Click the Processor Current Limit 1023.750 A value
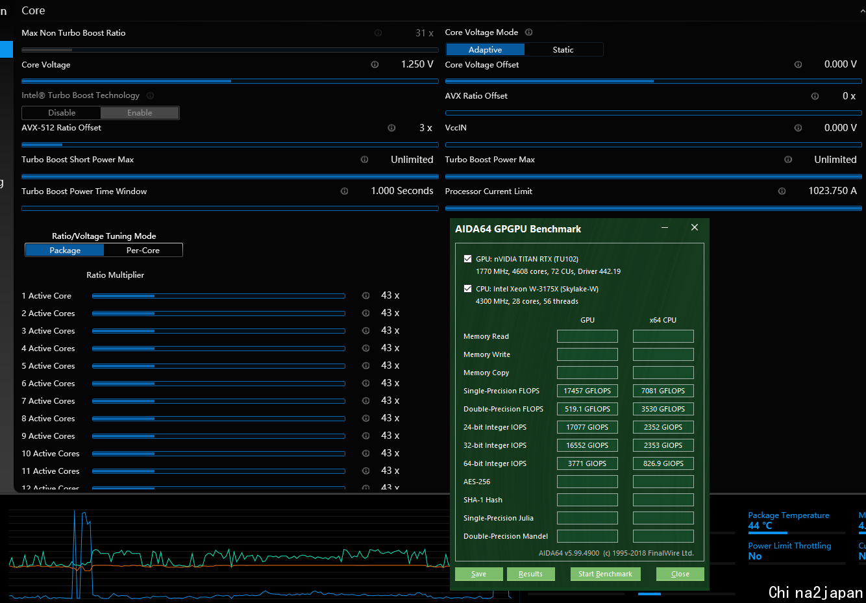The image size is (866, 603). pos(832,191)
